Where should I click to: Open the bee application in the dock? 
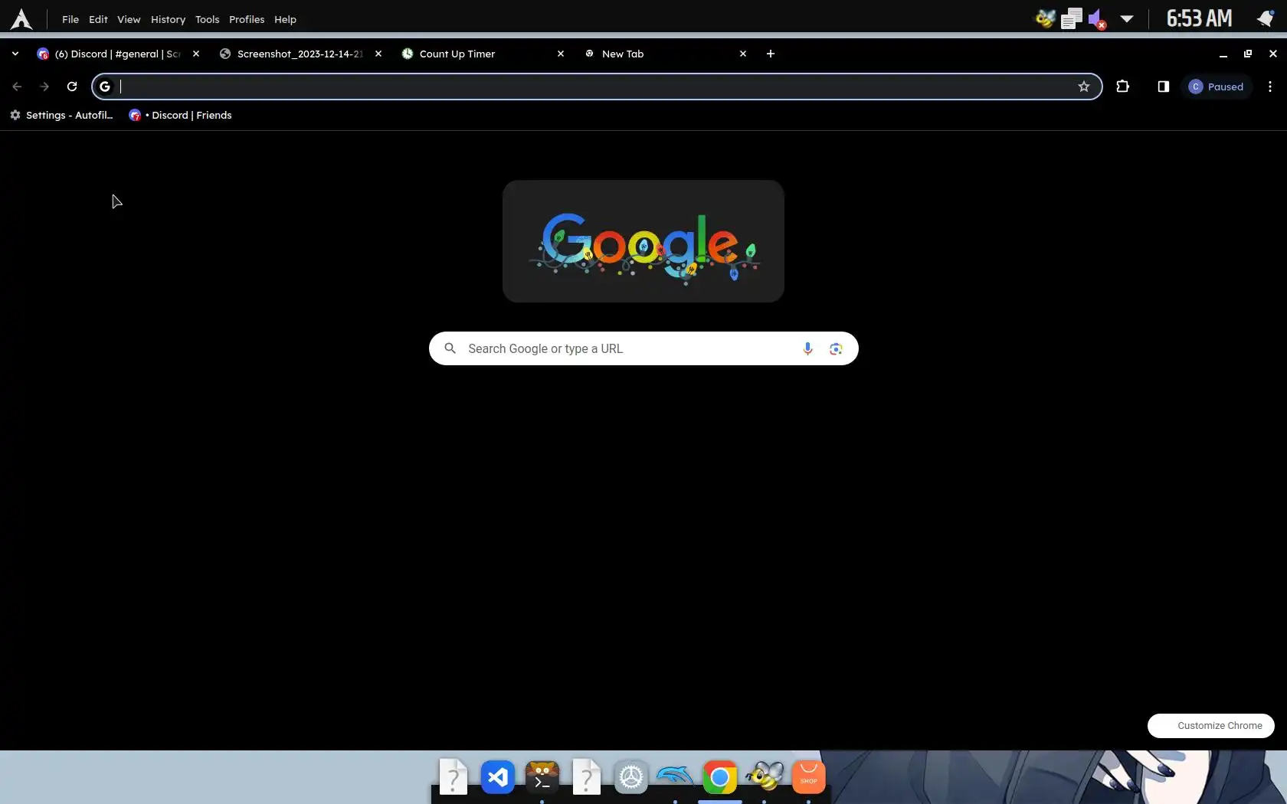(765, 778)
